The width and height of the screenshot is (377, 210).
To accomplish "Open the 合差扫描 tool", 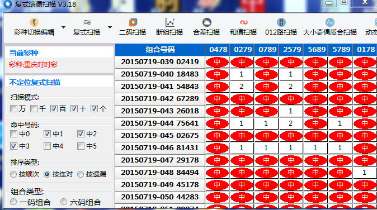I will [x=206, y=27].
